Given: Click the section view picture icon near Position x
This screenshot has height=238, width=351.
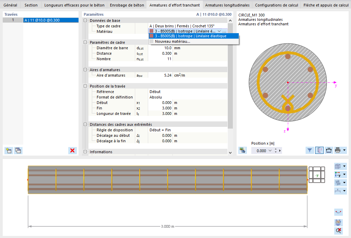Looking at the screenshot, I should coord(242,150).
